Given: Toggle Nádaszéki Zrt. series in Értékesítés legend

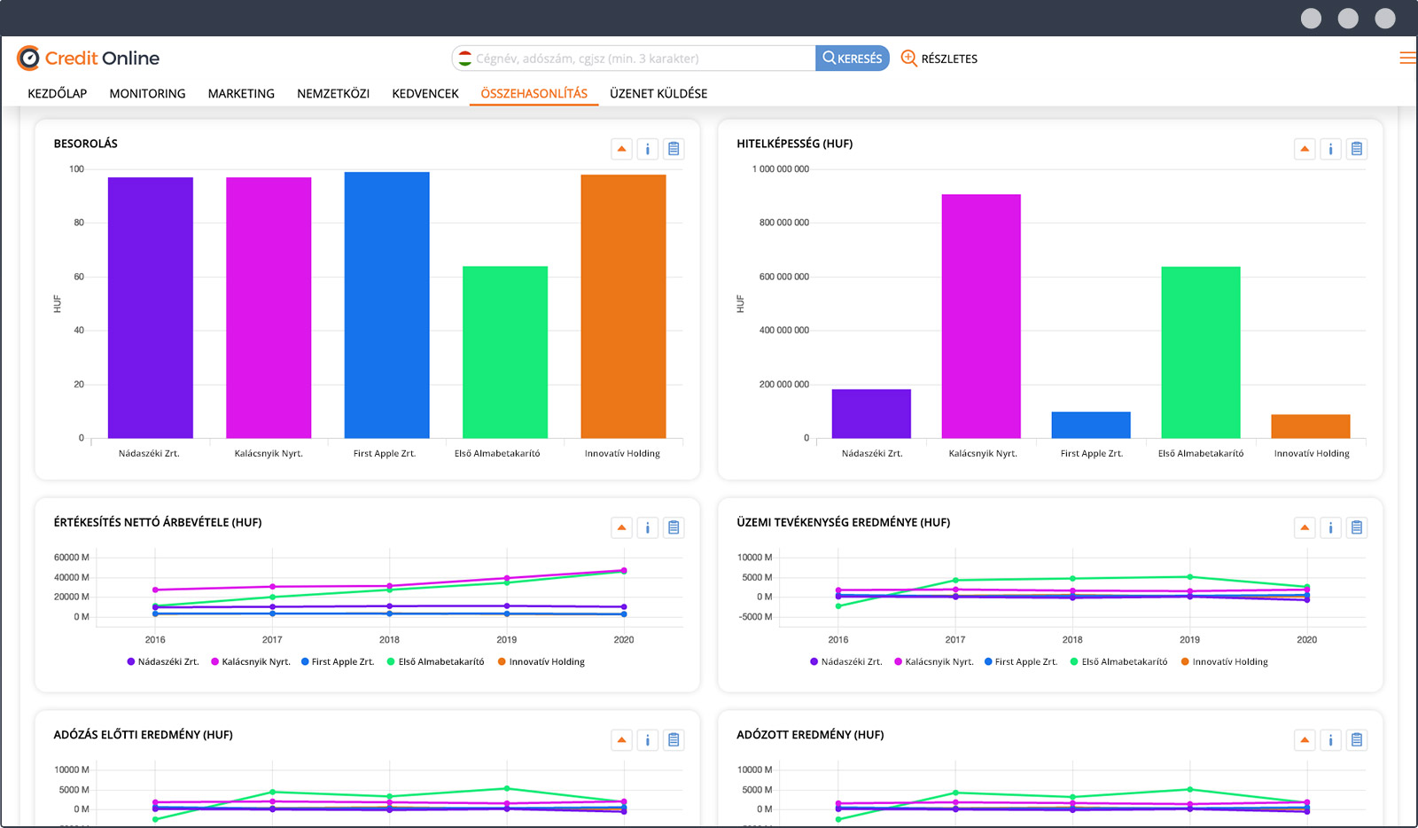Looking at the screenshot, I should pos(163,662).
